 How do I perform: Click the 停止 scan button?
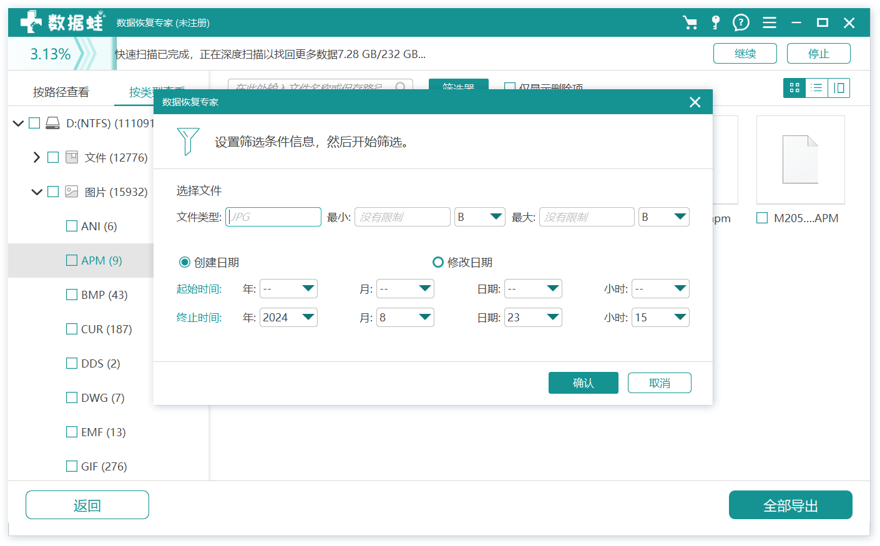pos(819,54)
